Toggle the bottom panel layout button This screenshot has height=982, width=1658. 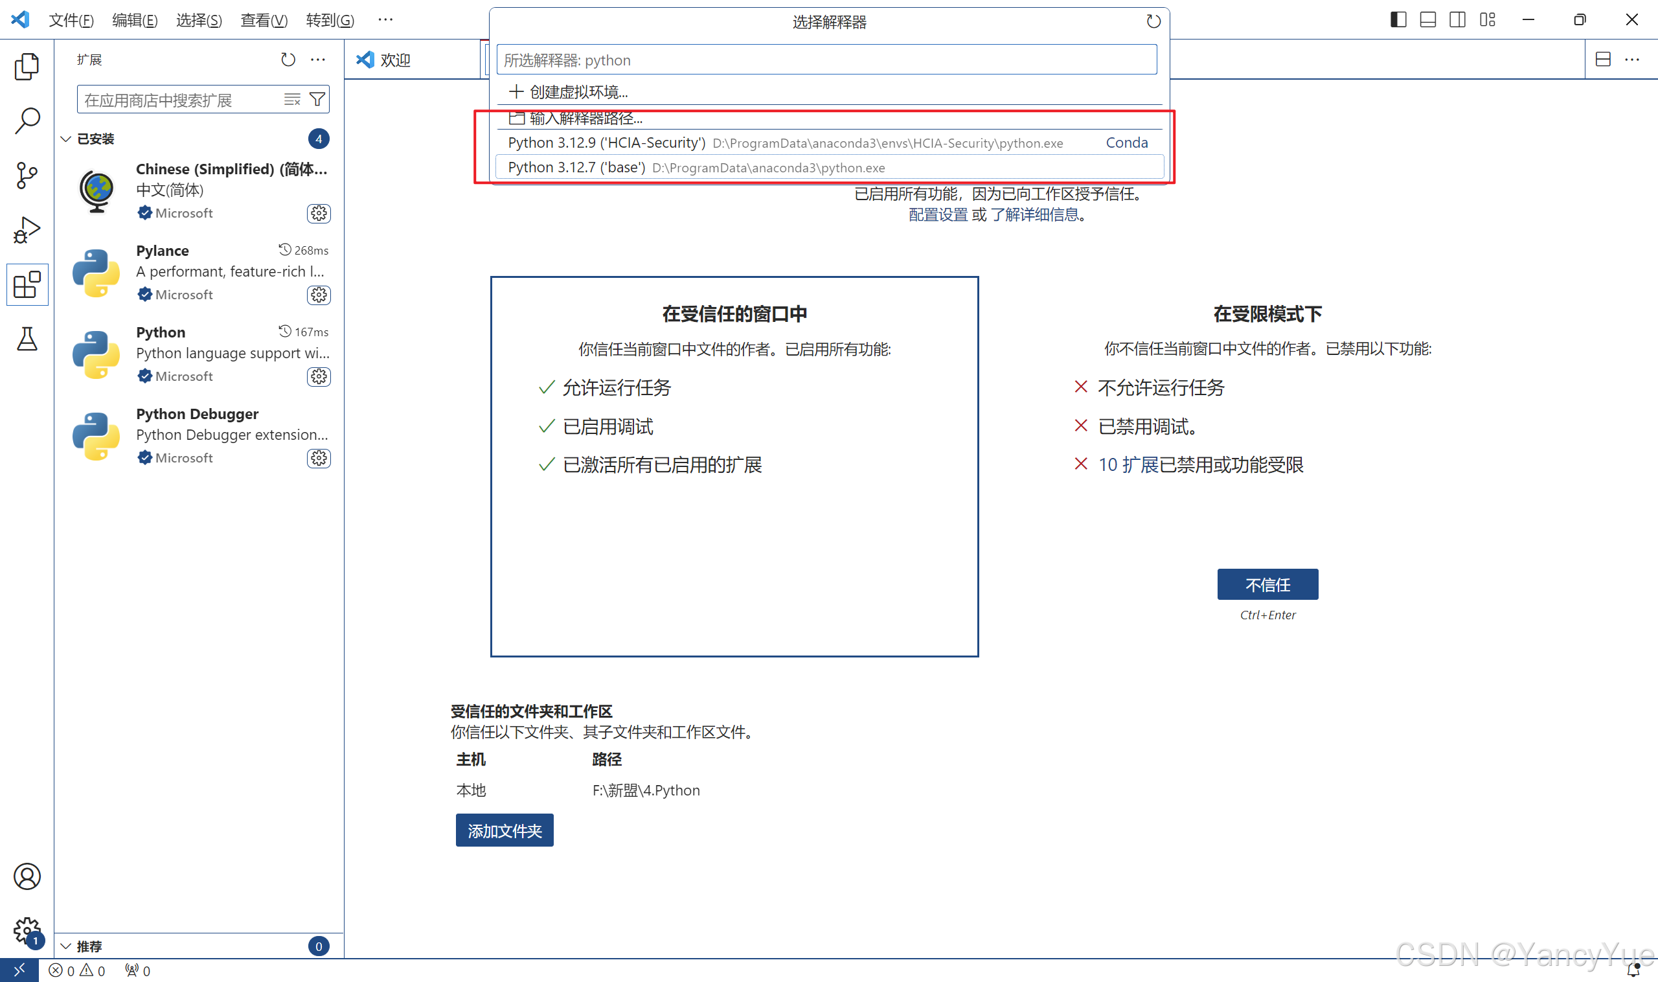pos(1428,20)
